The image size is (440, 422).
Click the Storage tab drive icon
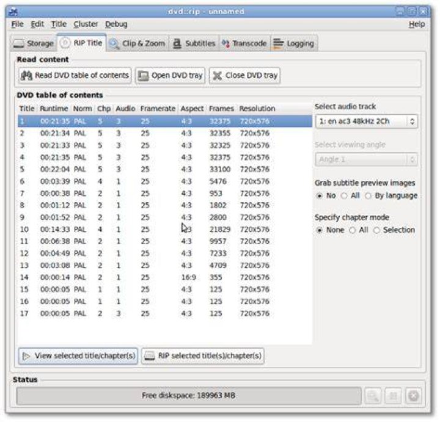tap(18, 44)
